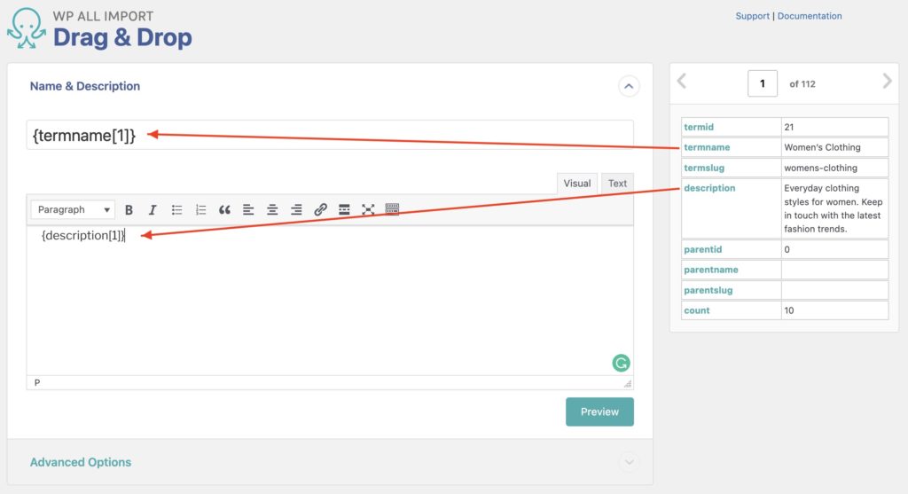Open the Paragraph format dropdown
This screenshot has height=494, width=908.
[x=73, y=209]
